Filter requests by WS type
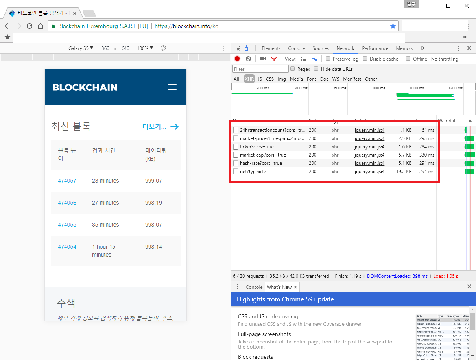 pos(336,79)
